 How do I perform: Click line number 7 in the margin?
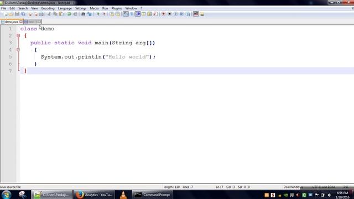pos(10,71)
